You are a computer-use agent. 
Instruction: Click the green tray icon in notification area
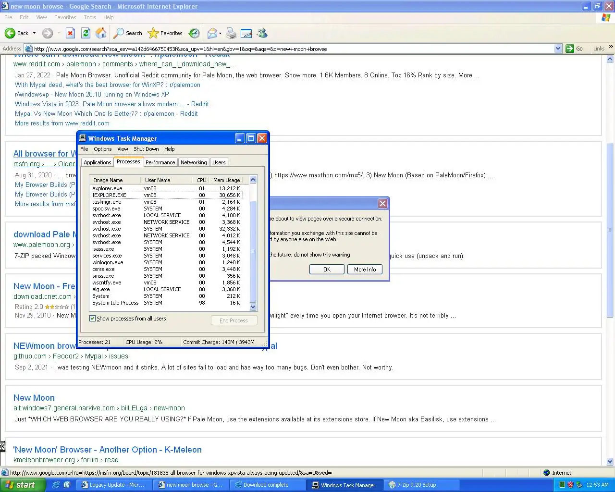(x=562, y=485)
